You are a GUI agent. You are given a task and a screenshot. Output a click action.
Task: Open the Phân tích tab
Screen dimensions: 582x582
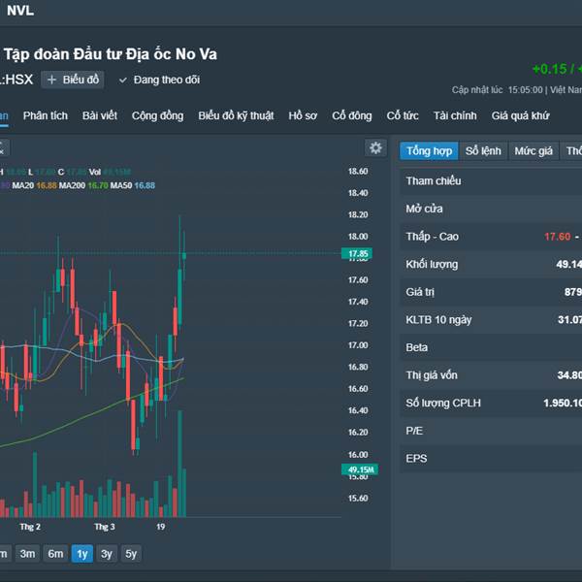[46, 115]
